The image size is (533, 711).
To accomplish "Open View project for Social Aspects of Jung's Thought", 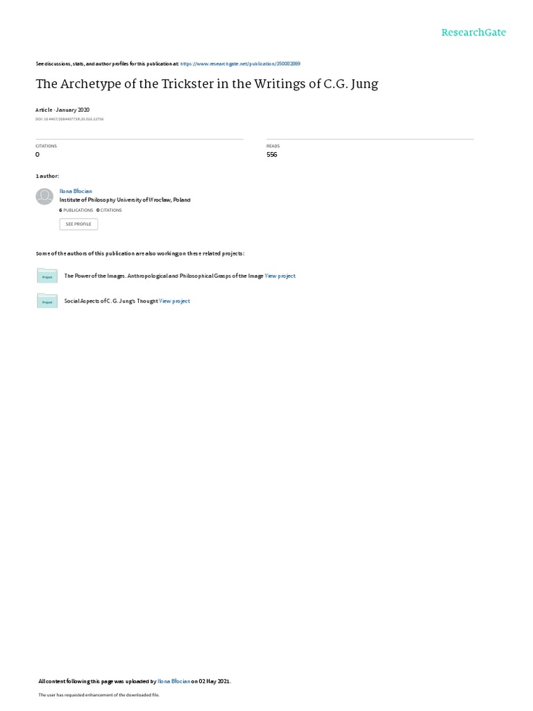I will point(174,301).
